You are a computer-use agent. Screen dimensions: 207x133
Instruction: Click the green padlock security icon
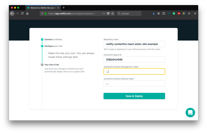[x=46, y=13]
